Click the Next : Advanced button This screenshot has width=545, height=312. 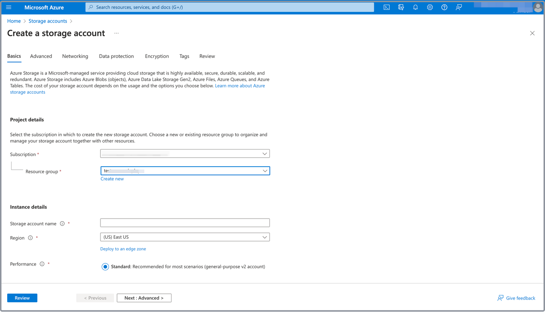(x=144, y=298)
